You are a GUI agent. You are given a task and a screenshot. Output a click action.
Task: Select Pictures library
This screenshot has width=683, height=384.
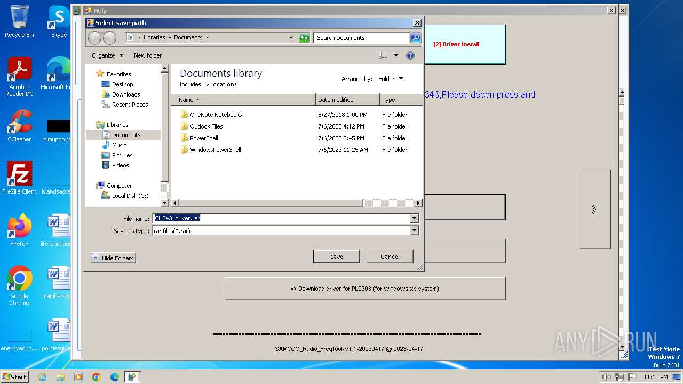[117, 155]
